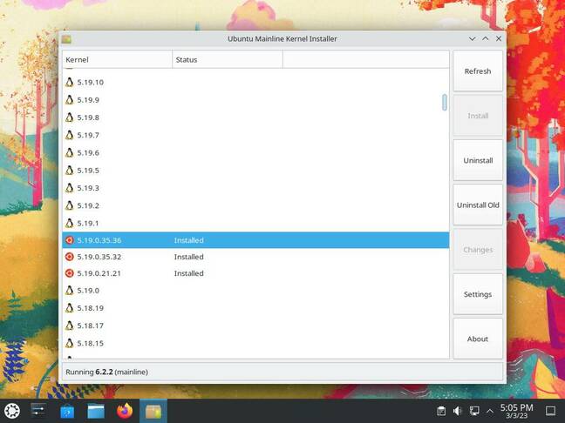565x423 pixels.
Task: Launch Discover software center from the taskbar
Action: pos(67,412)
